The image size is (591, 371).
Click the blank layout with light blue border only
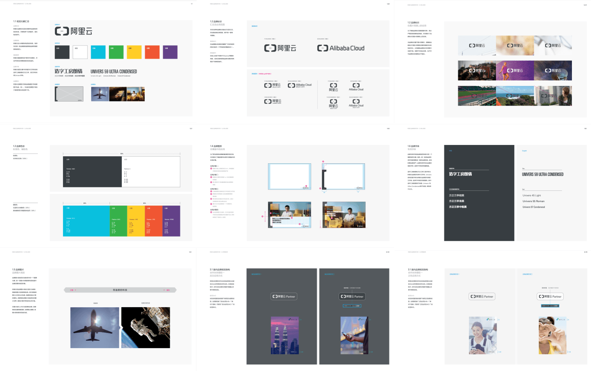(x=290, y=176)
